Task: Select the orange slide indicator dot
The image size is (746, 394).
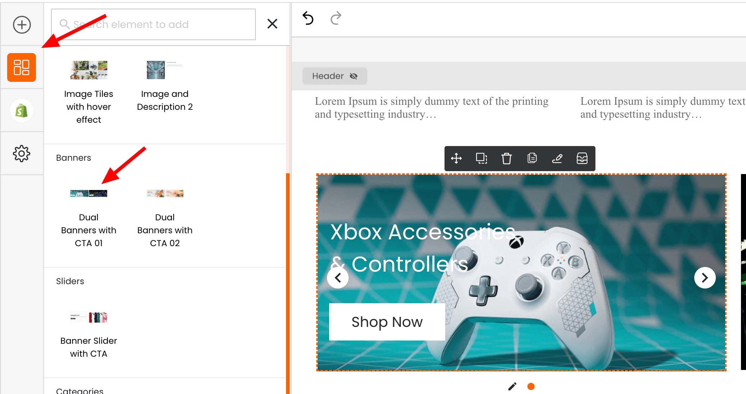Action: tap(531, 386)
